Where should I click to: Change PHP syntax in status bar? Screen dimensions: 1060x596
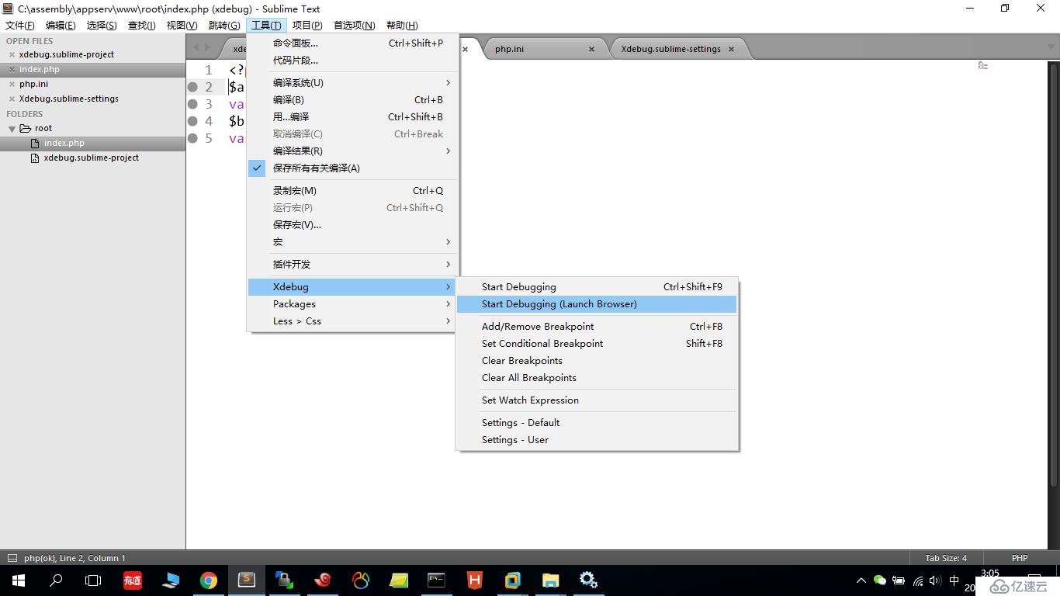point(1020,558)
